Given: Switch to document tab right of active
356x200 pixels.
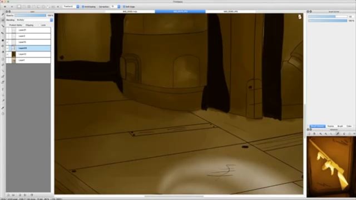Looking at the screenshot, I should pos(231,11).
